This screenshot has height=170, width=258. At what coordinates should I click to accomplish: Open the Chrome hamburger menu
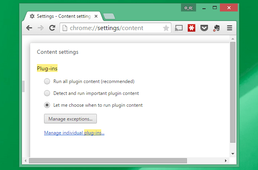click(229, 28)
